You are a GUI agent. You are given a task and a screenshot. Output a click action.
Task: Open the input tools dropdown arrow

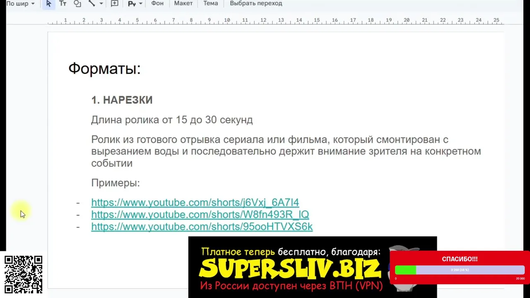(x=141, y=3)
